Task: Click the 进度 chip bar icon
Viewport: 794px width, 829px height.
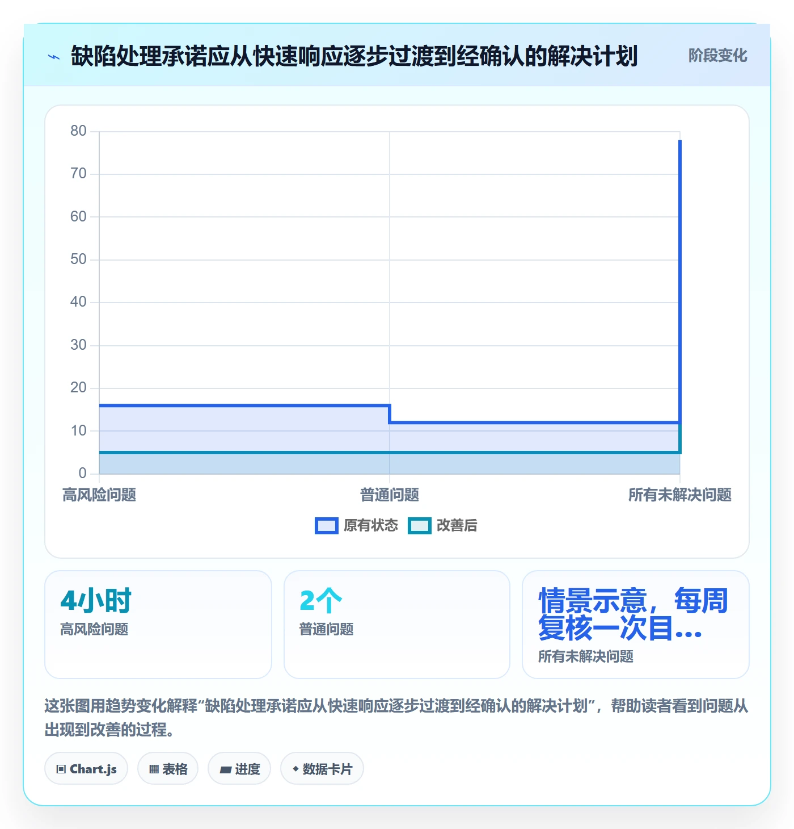Action: [226, 770]
